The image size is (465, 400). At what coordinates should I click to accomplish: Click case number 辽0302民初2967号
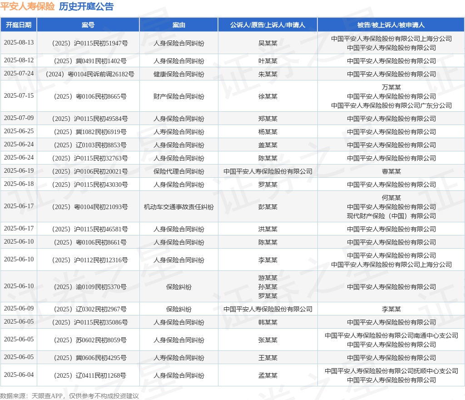(x=90, y=309)
